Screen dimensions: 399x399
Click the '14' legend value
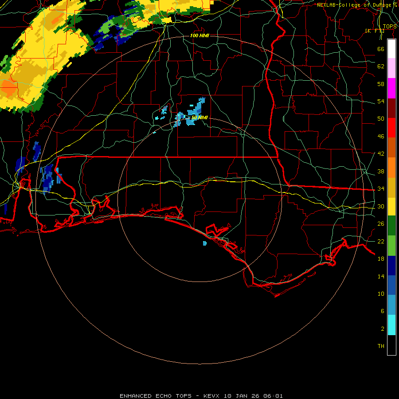[381, 276]
